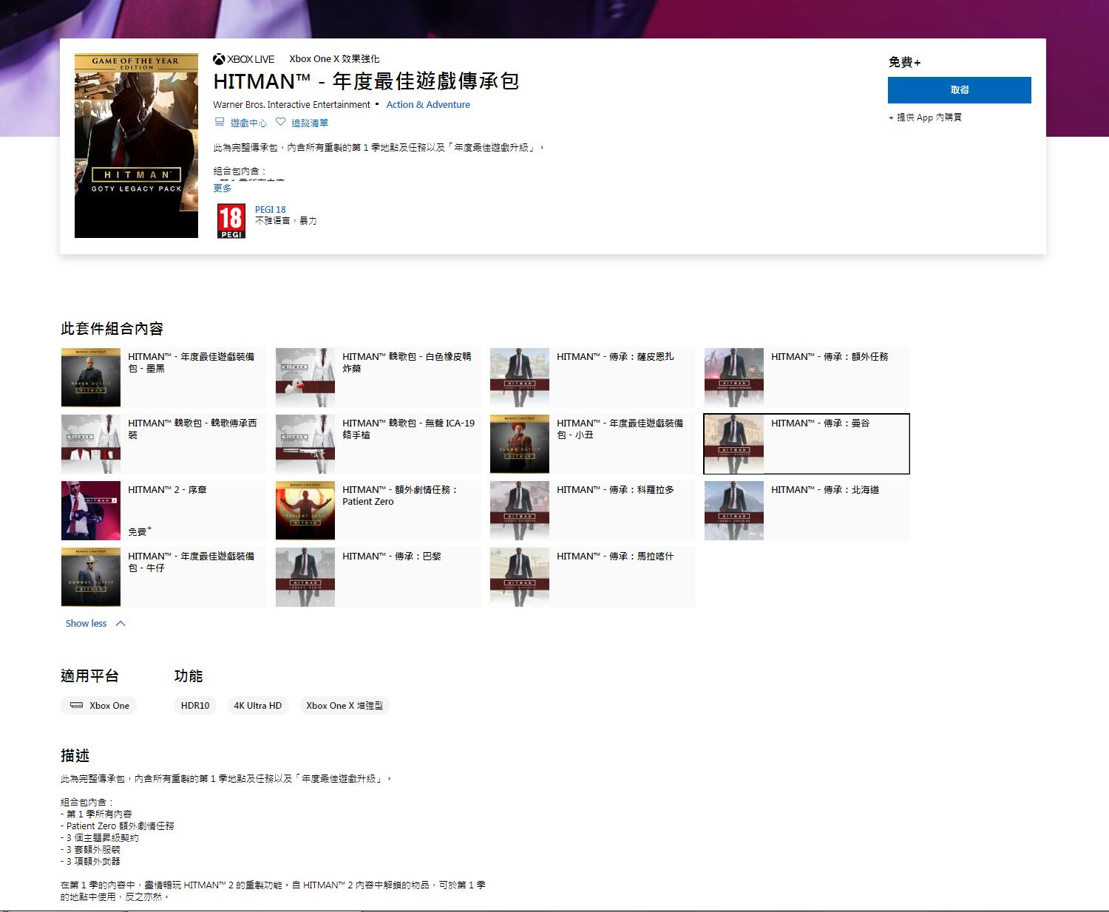This screenshot has height=912, width=1109.
Task: Open the Action & Adventure category link
Action: 428,105
